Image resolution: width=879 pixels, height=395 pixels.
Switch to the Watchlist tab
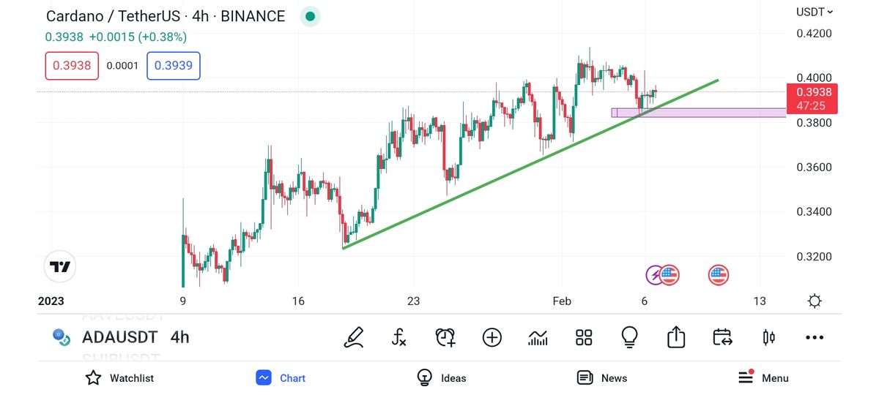[x=120, y=378]
